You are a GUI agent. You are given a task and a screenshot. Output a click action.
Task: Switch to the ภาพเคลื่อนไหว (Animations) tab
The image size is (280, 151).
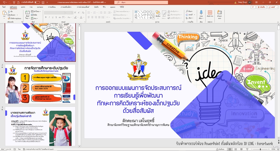pos(66,7)
